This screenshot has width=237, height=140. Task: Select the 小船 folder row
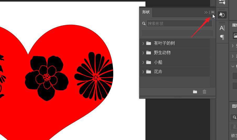(x=175, y=62)
